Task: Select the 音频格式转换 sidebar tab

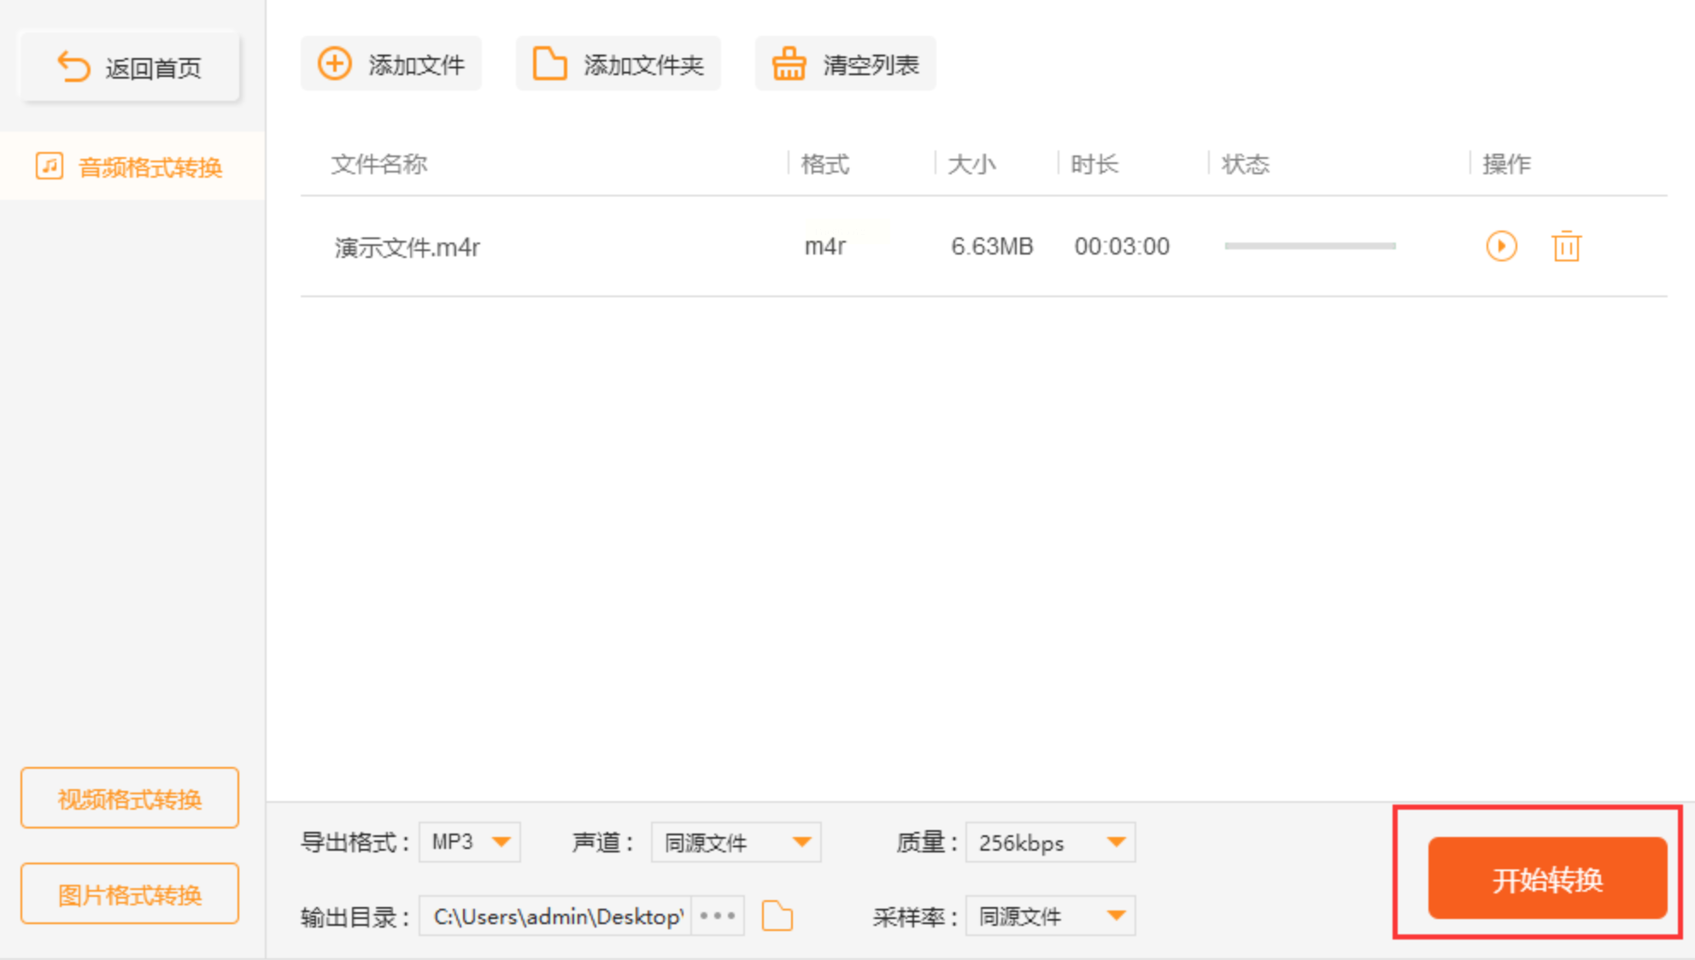Action: (150, 167)
